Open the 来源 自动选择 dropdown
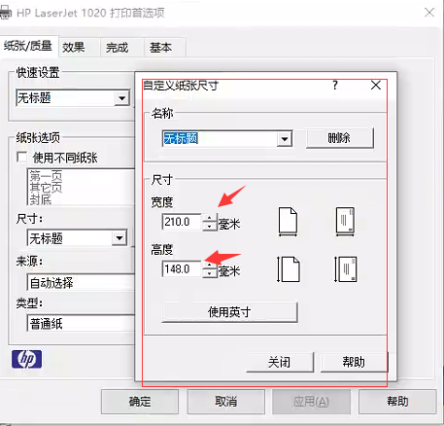The image size is (444, 426). 81,282
